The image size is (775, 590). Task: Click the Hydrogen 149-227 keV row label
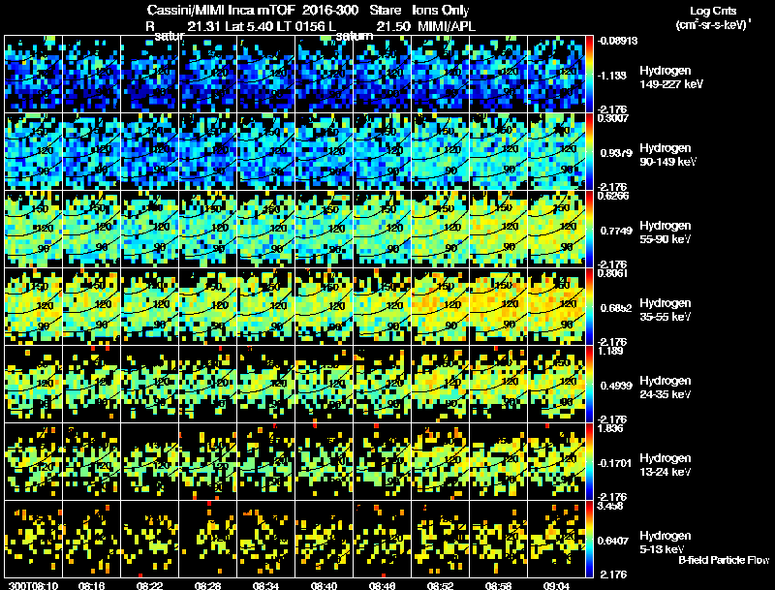point(671,78)
